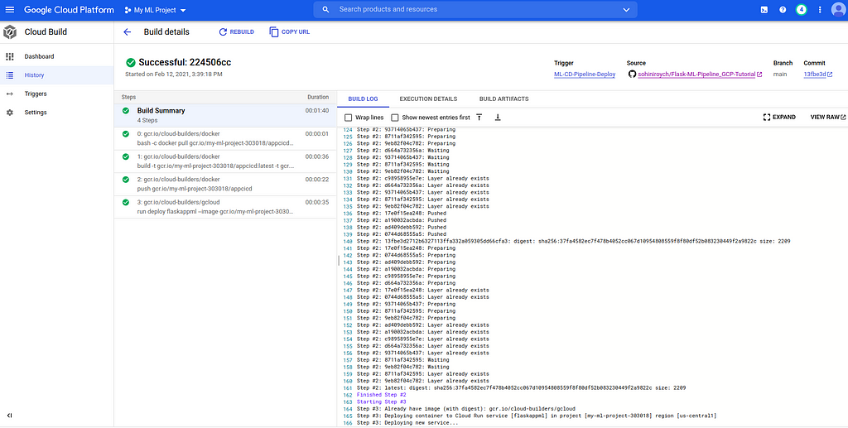Screen dimensions: 848x428
Task: Enable the Wrap lines checkbox
Action: tap(349, 118)
